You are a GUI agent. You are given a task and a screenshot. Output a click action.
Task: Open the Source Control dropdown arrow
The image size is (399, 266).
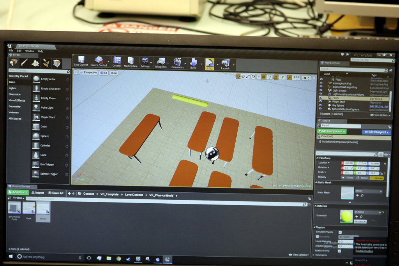pyautogui.click(x=108, y=62)
